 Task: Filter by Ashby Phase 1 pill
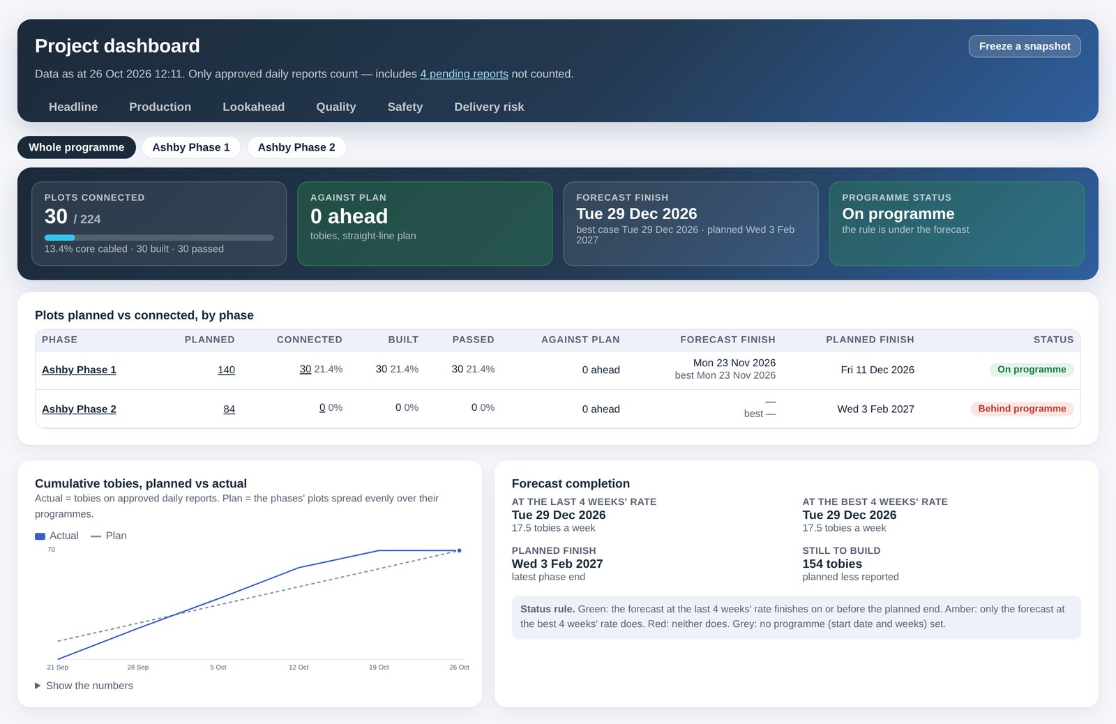pos(191,147)
